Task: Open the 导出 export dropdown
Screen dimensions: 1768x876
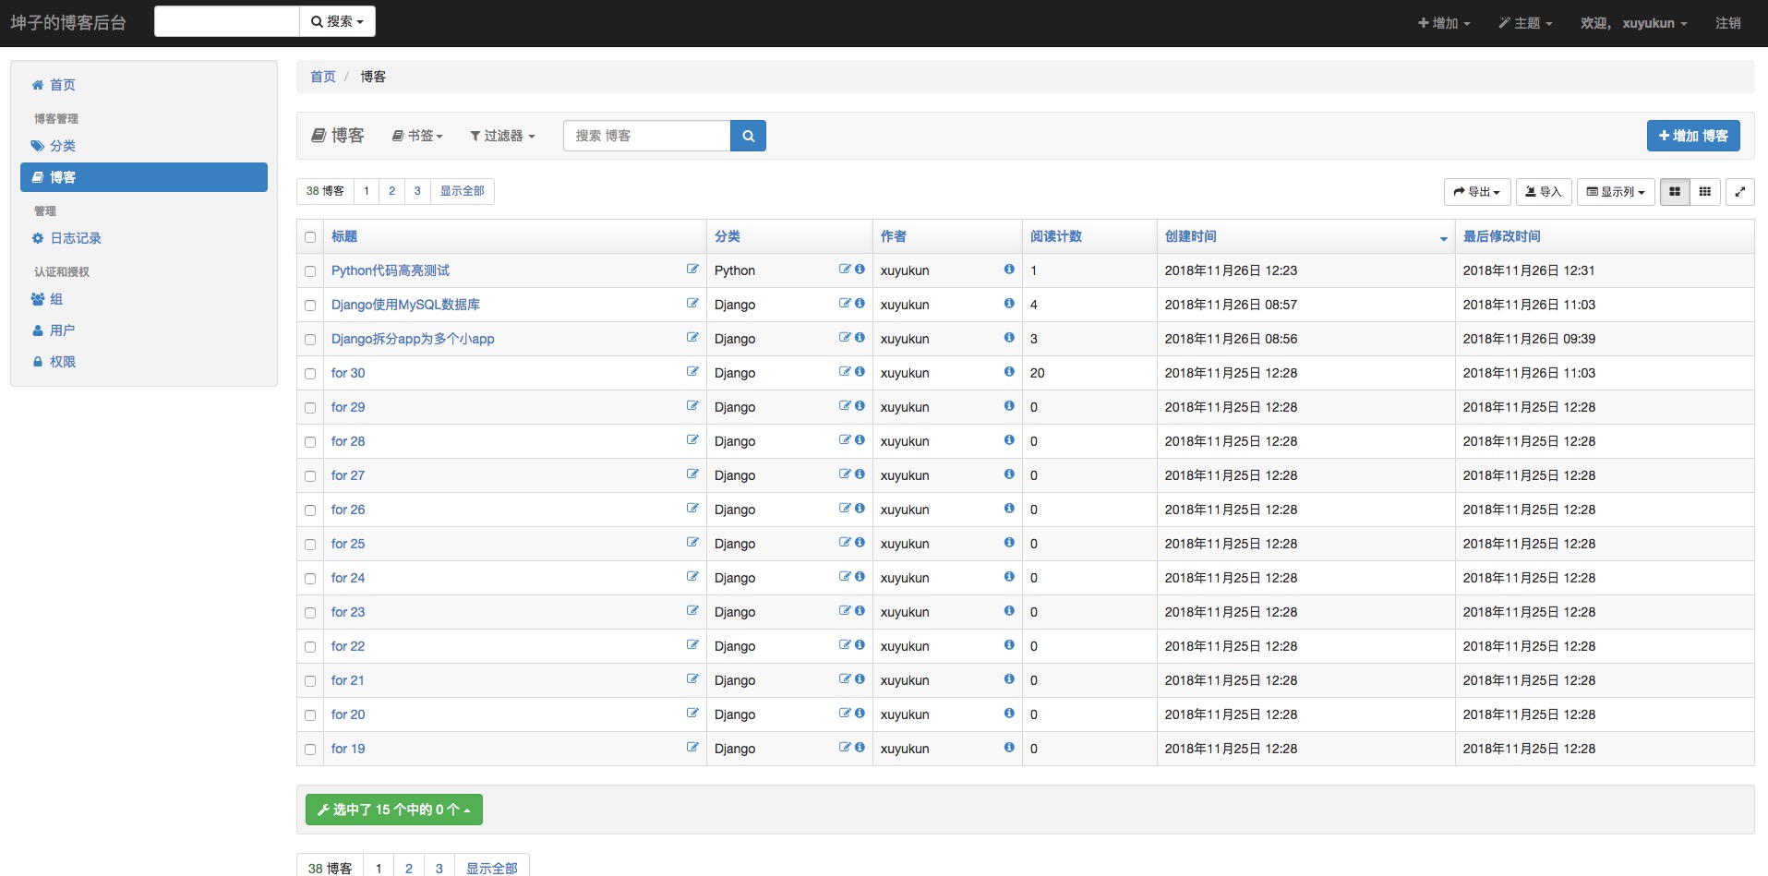Action: tap(1477, 192)
